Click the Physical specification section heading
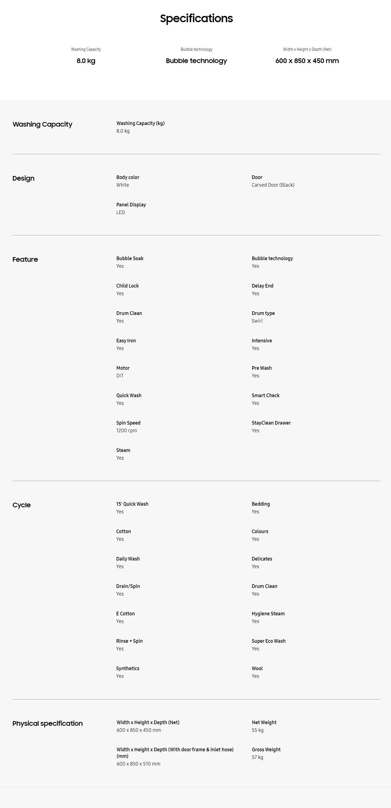391x808 pixels. (x=48, y=723)
